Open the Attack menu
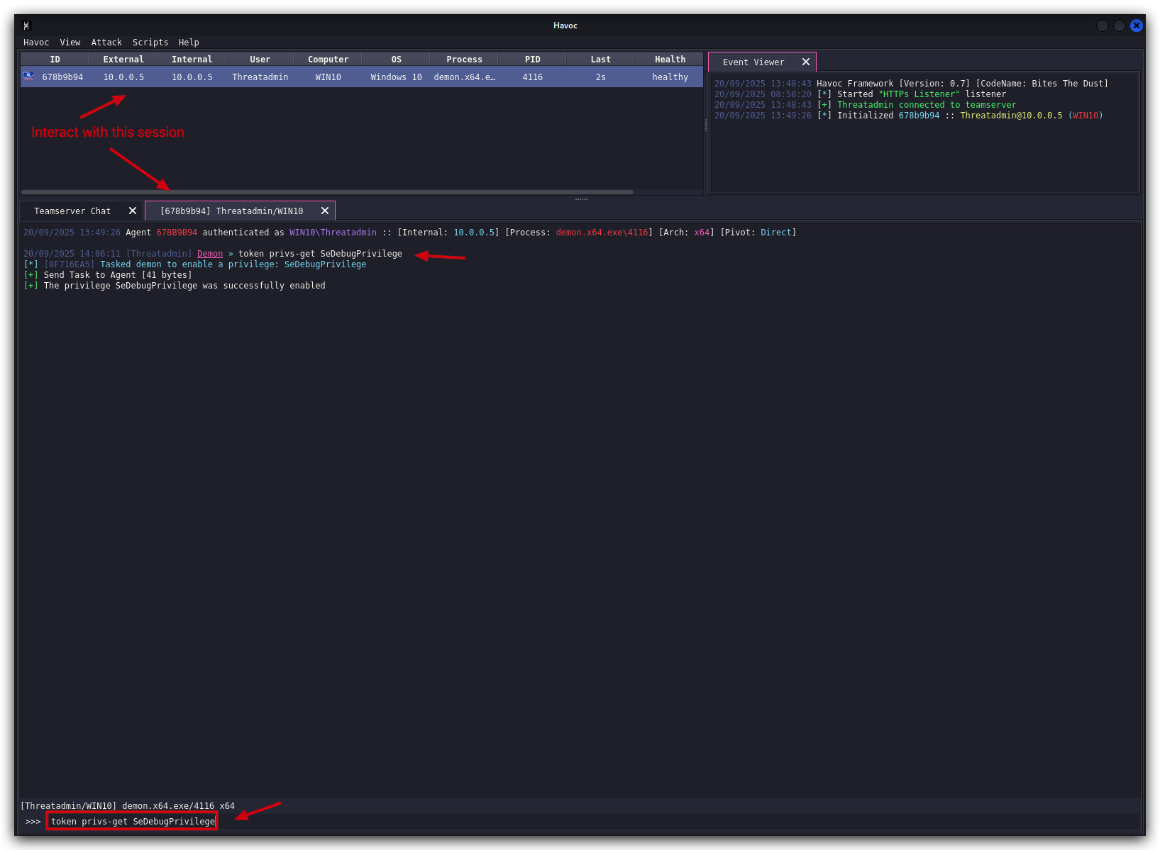This screenshot has height=850, width=1160. 106,43
